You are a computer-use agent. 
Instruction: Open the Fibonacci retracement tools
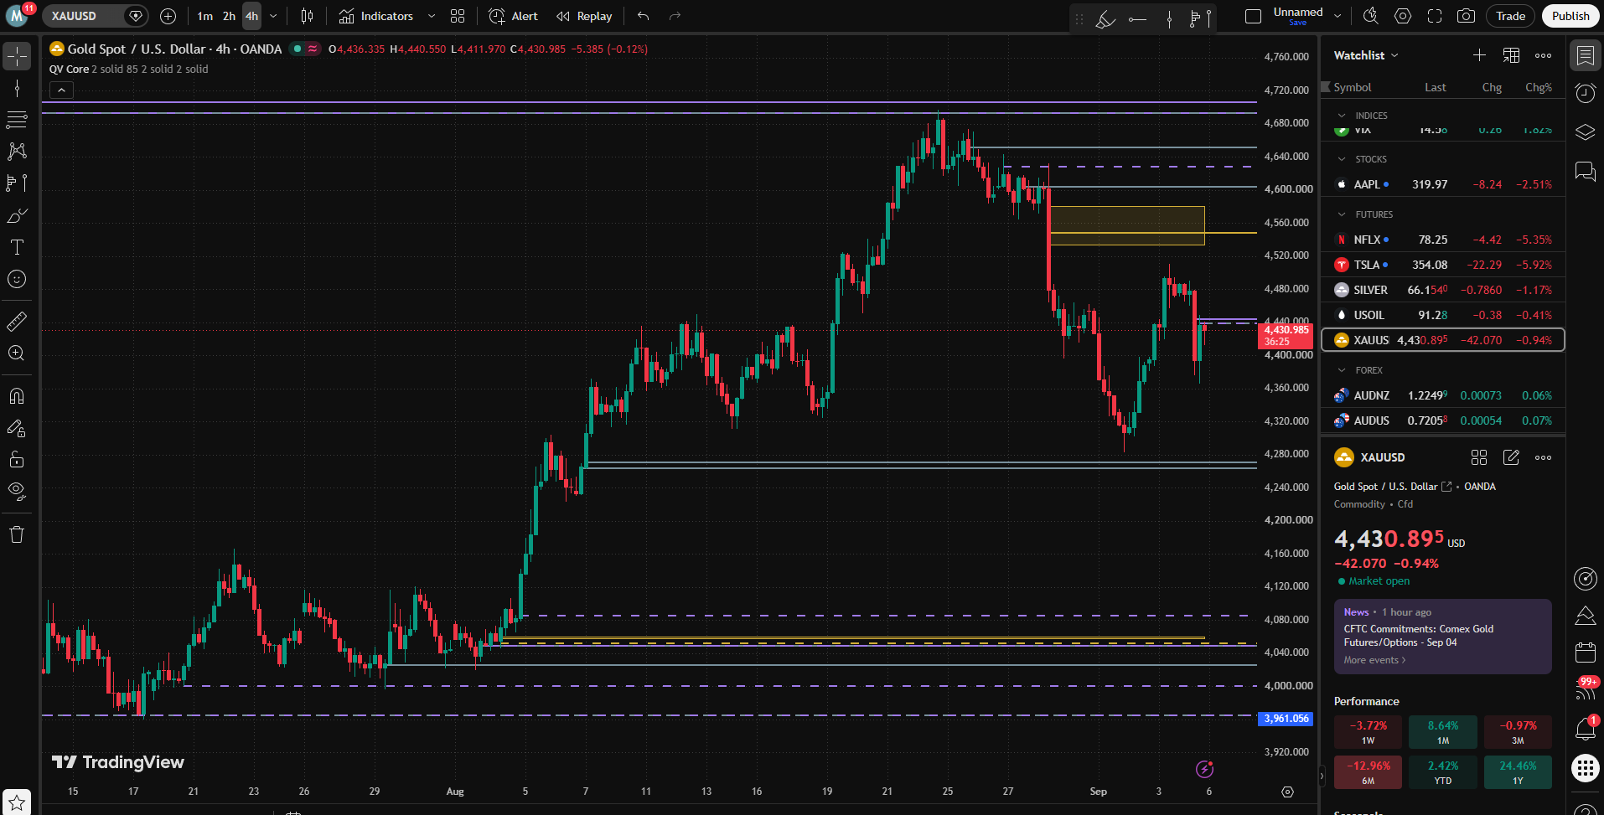point(17,120)
